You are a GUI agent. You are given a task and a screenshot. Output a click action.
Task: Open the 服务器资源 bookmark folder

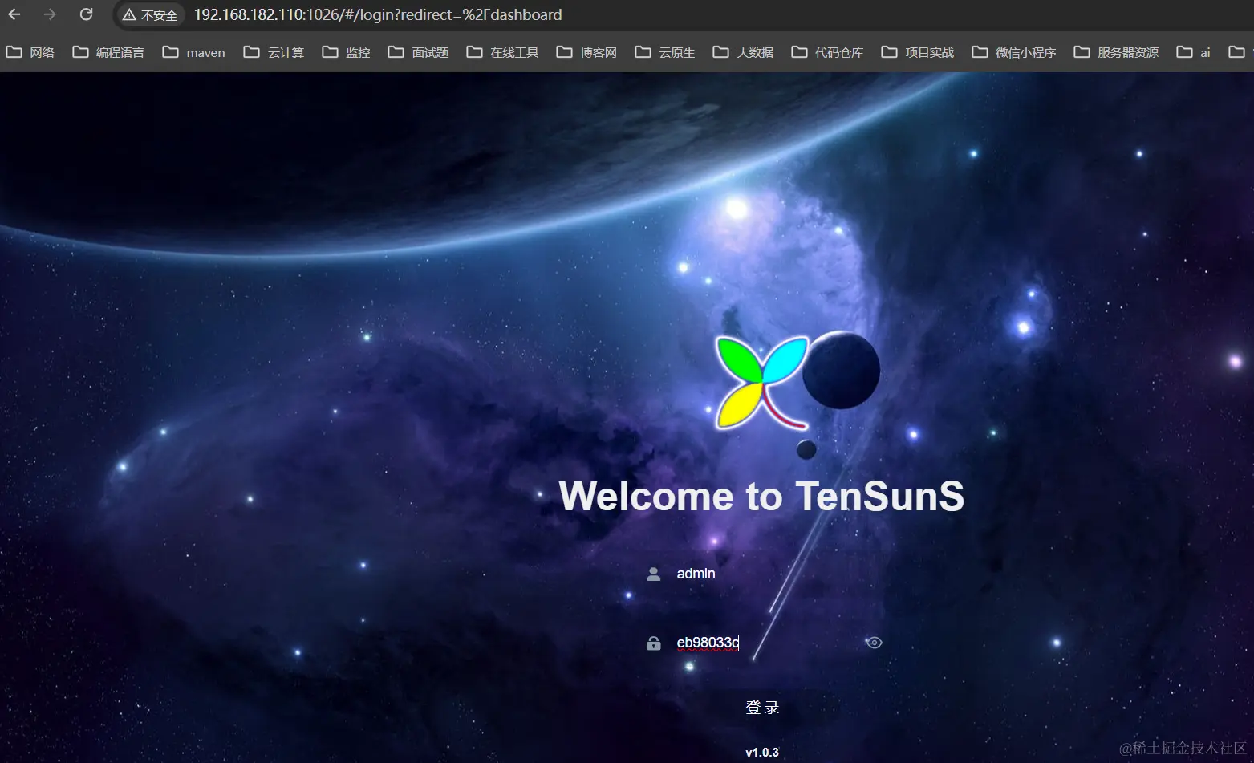[x=1116, y=52]
